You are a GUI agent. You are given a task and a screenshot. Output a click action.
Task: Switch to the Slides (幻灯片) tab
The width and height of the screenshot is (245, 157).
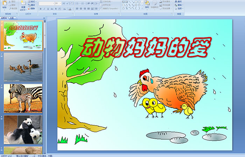(4, 18)
